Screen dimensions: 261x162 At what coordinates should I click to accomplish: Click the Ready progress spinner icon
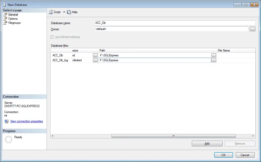pos(8,139)
